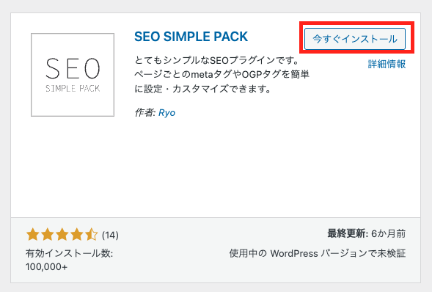Click the 最終更新 label
Screen dimensions: 432x292
348,233
